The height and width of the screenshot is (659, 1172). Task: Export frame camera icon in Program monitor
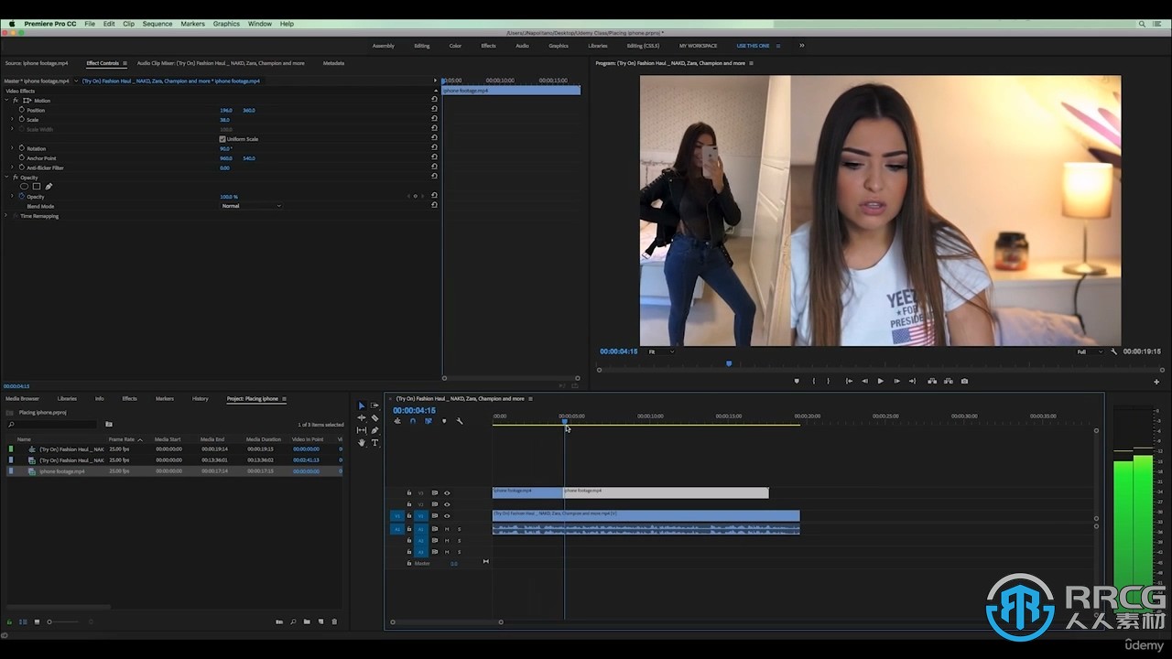[x=964, y=381]
